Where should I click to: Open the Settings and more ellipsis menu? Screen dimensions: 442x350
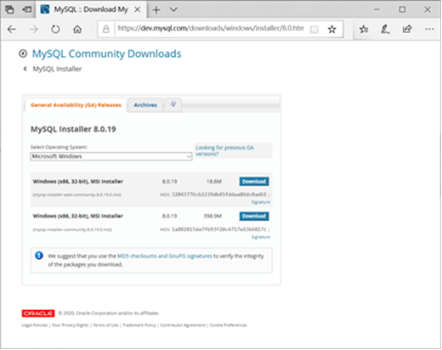pyautogui.click(x=429, y=29)
